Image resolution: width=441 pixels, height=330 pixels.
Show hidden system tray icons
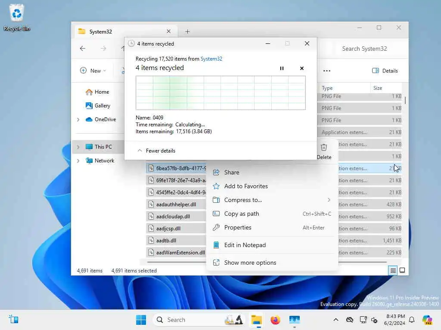point(336,320)
